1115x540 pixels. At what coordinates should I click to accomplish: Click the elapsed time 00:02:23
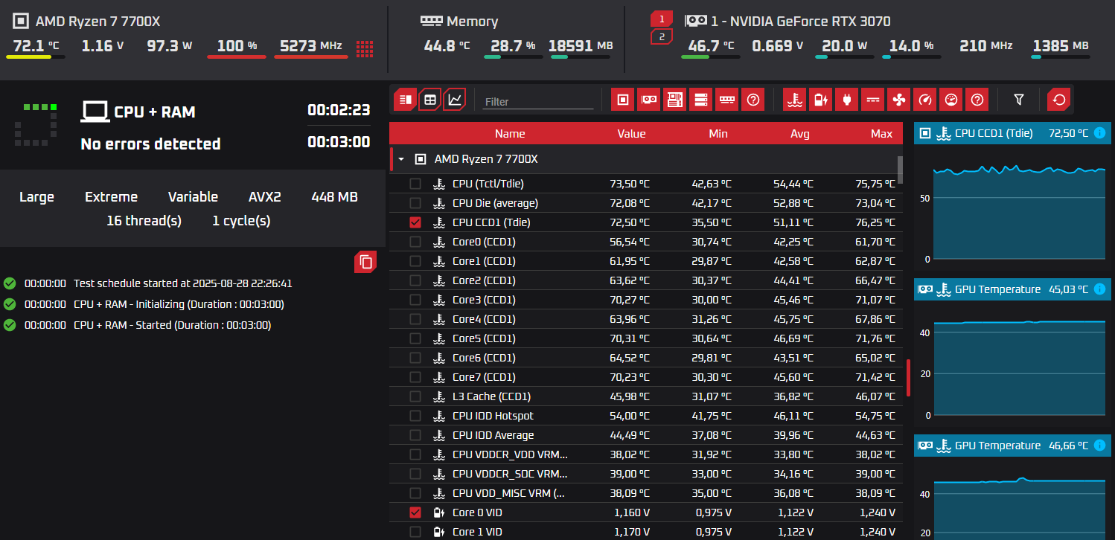[x=339, y=110]
